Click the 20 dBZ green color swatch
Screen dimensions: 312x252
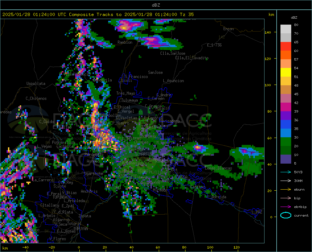coord(286,142)
